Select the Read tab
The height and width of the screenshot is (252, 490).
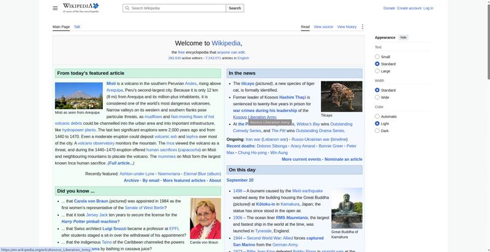point(305,27)
